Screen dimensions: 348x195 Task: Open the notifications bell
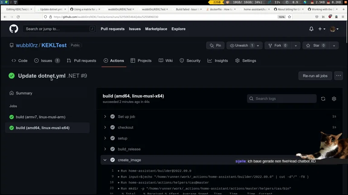click(x=311, y=29)
